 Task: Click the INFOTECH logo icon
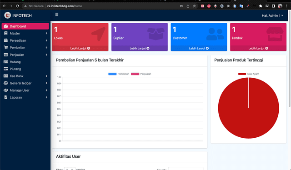point(7,15)
